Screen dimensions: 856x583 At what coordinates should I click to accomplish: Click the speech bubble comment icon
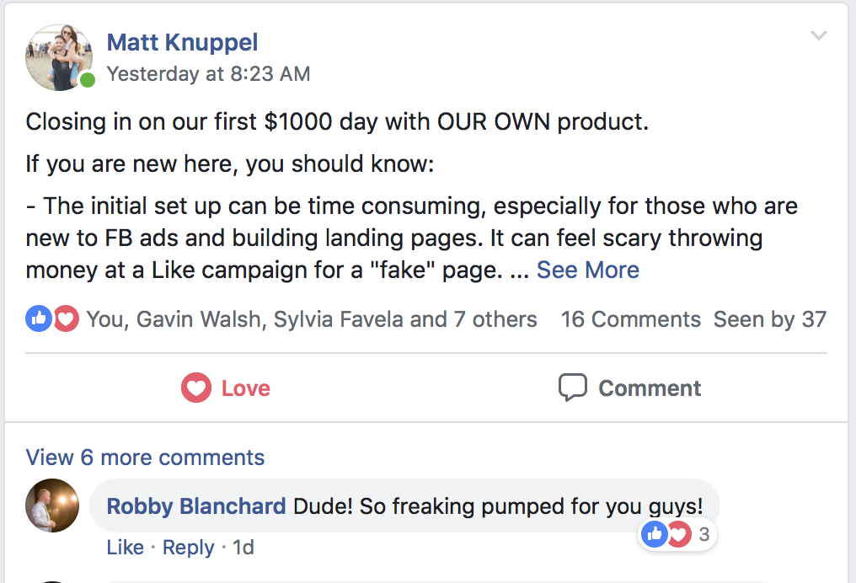(572, 388)
